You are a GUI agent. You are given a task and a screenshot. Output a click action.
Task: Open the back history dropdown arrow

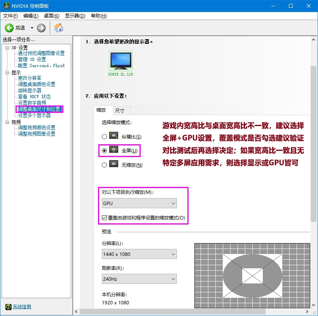click(32, 28)
